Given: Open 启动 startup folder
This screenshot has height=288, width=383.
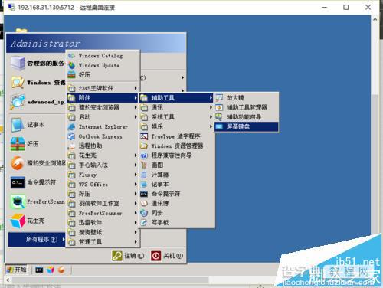Looking at the screenshot, I should coord(103,117).
